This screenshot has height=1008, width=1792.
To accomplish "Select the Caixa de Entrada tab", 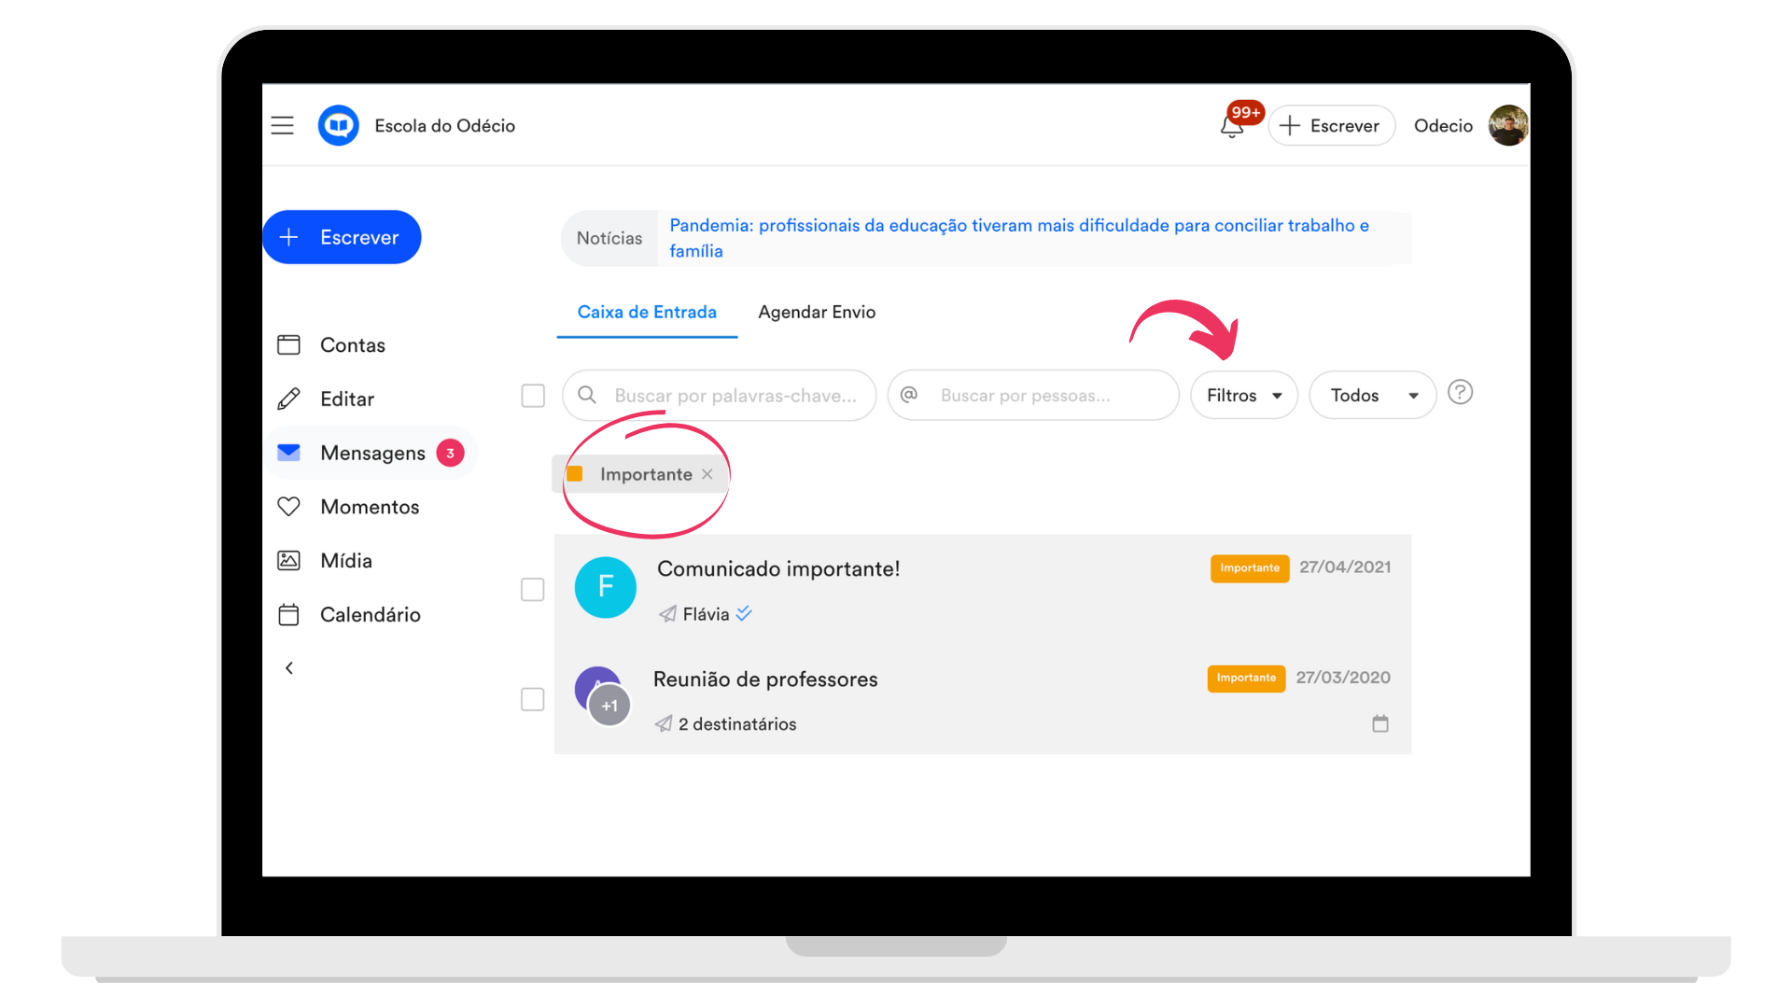I will point(647,313).
